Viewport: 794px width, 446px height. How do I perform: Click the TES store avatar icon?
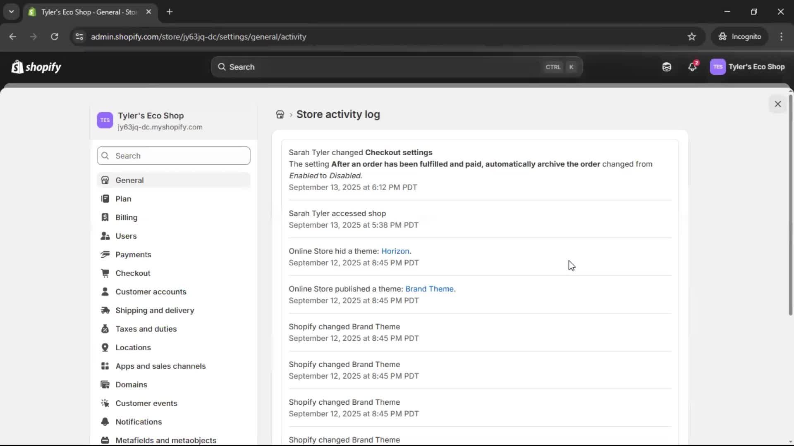coord(718,67)
